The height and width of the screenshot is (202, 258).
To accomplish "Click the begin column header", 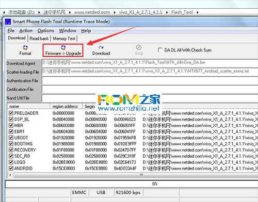I will [x=90, y=107].
